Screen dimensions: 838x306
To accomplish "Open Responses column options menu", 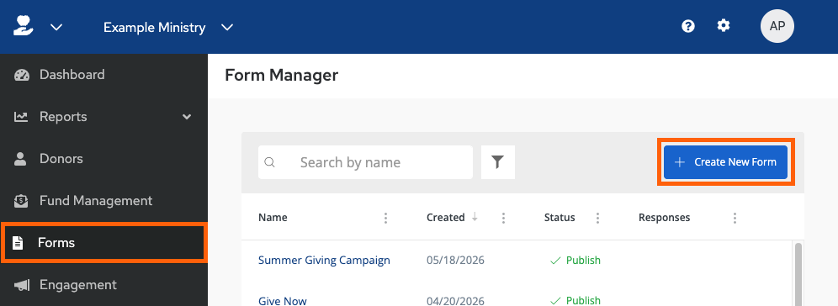I will pyautogui.click(x=735, y=218).
